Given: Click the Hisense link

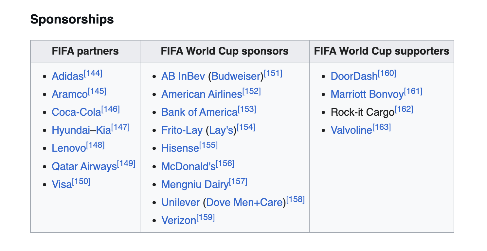Looking at the screenshot, I should tap(180, 148).
